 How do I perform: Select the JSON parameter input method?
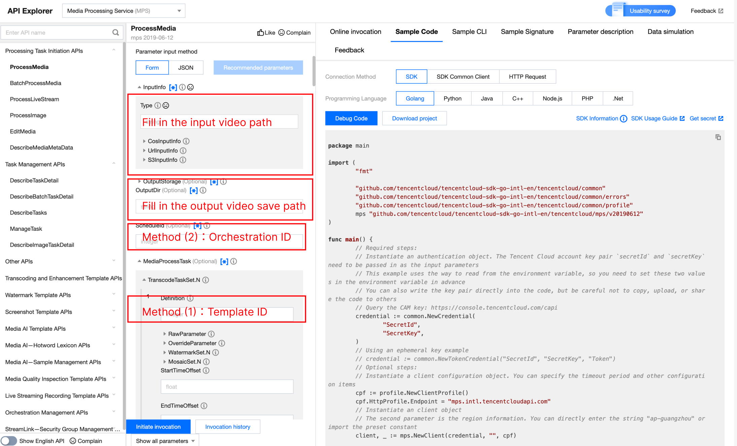(186, 68)
